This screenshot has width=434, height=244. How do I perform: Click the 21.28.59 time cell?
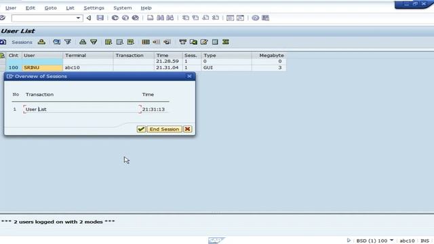coord(168,61)
